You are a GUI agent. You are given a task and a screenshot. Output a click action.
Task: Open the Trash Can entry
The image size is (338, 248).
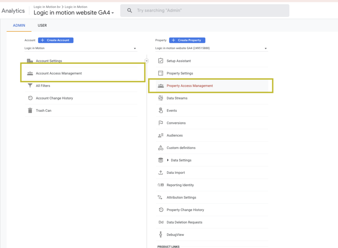click(x=44, y=110)
